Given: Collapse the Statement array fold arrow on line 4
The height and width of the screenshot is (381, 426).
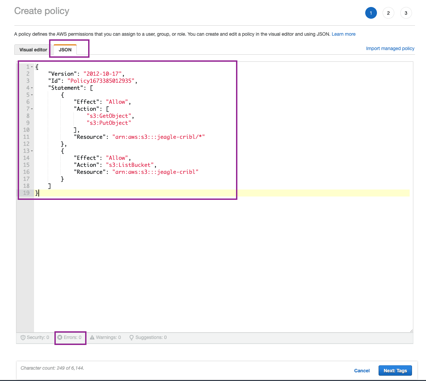Looking at the screenshot, I should click(x=32, y=88).
